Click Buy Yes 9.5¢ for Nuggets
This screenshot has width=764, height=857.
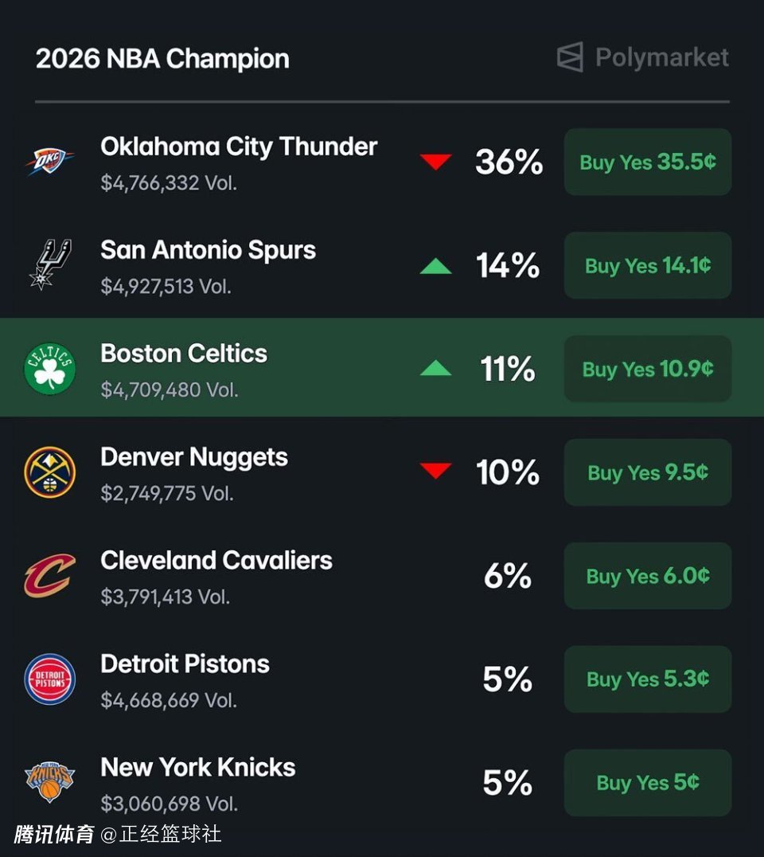647,472
